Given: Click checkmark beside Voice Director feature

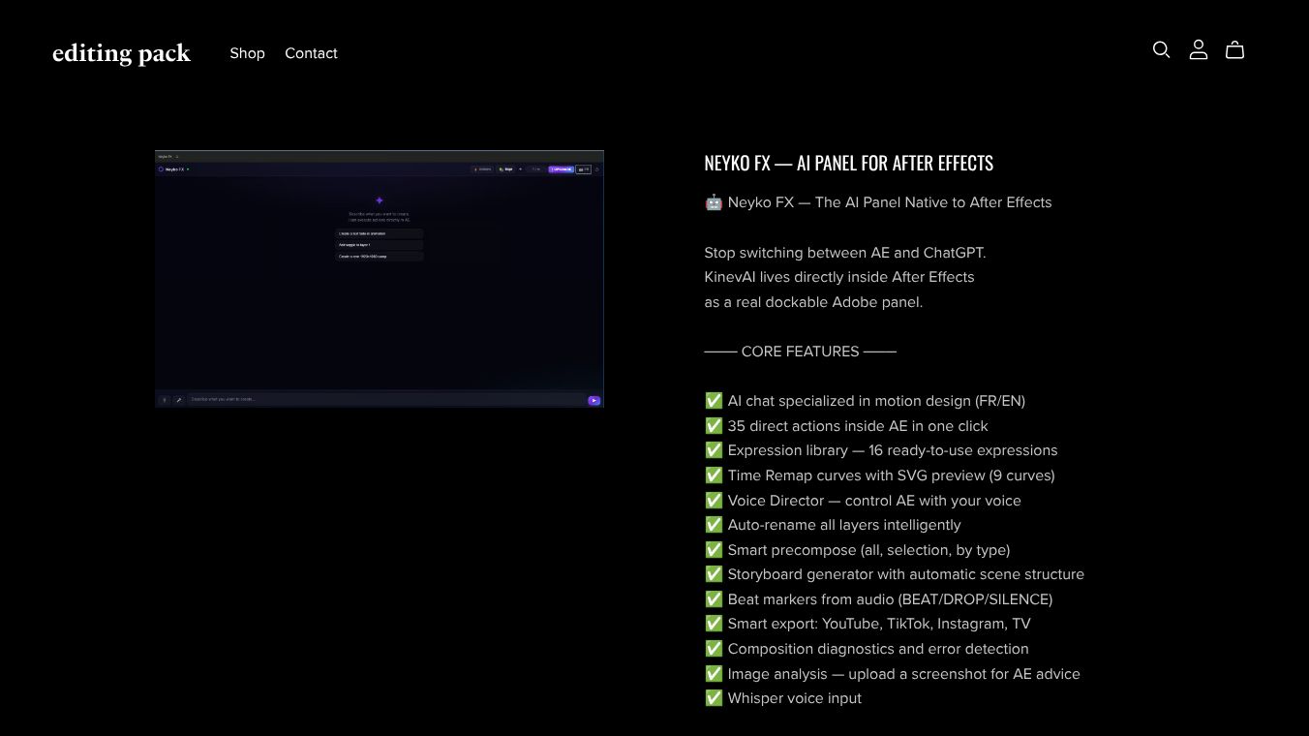Looking at the screenshot, I should point(714,501).
